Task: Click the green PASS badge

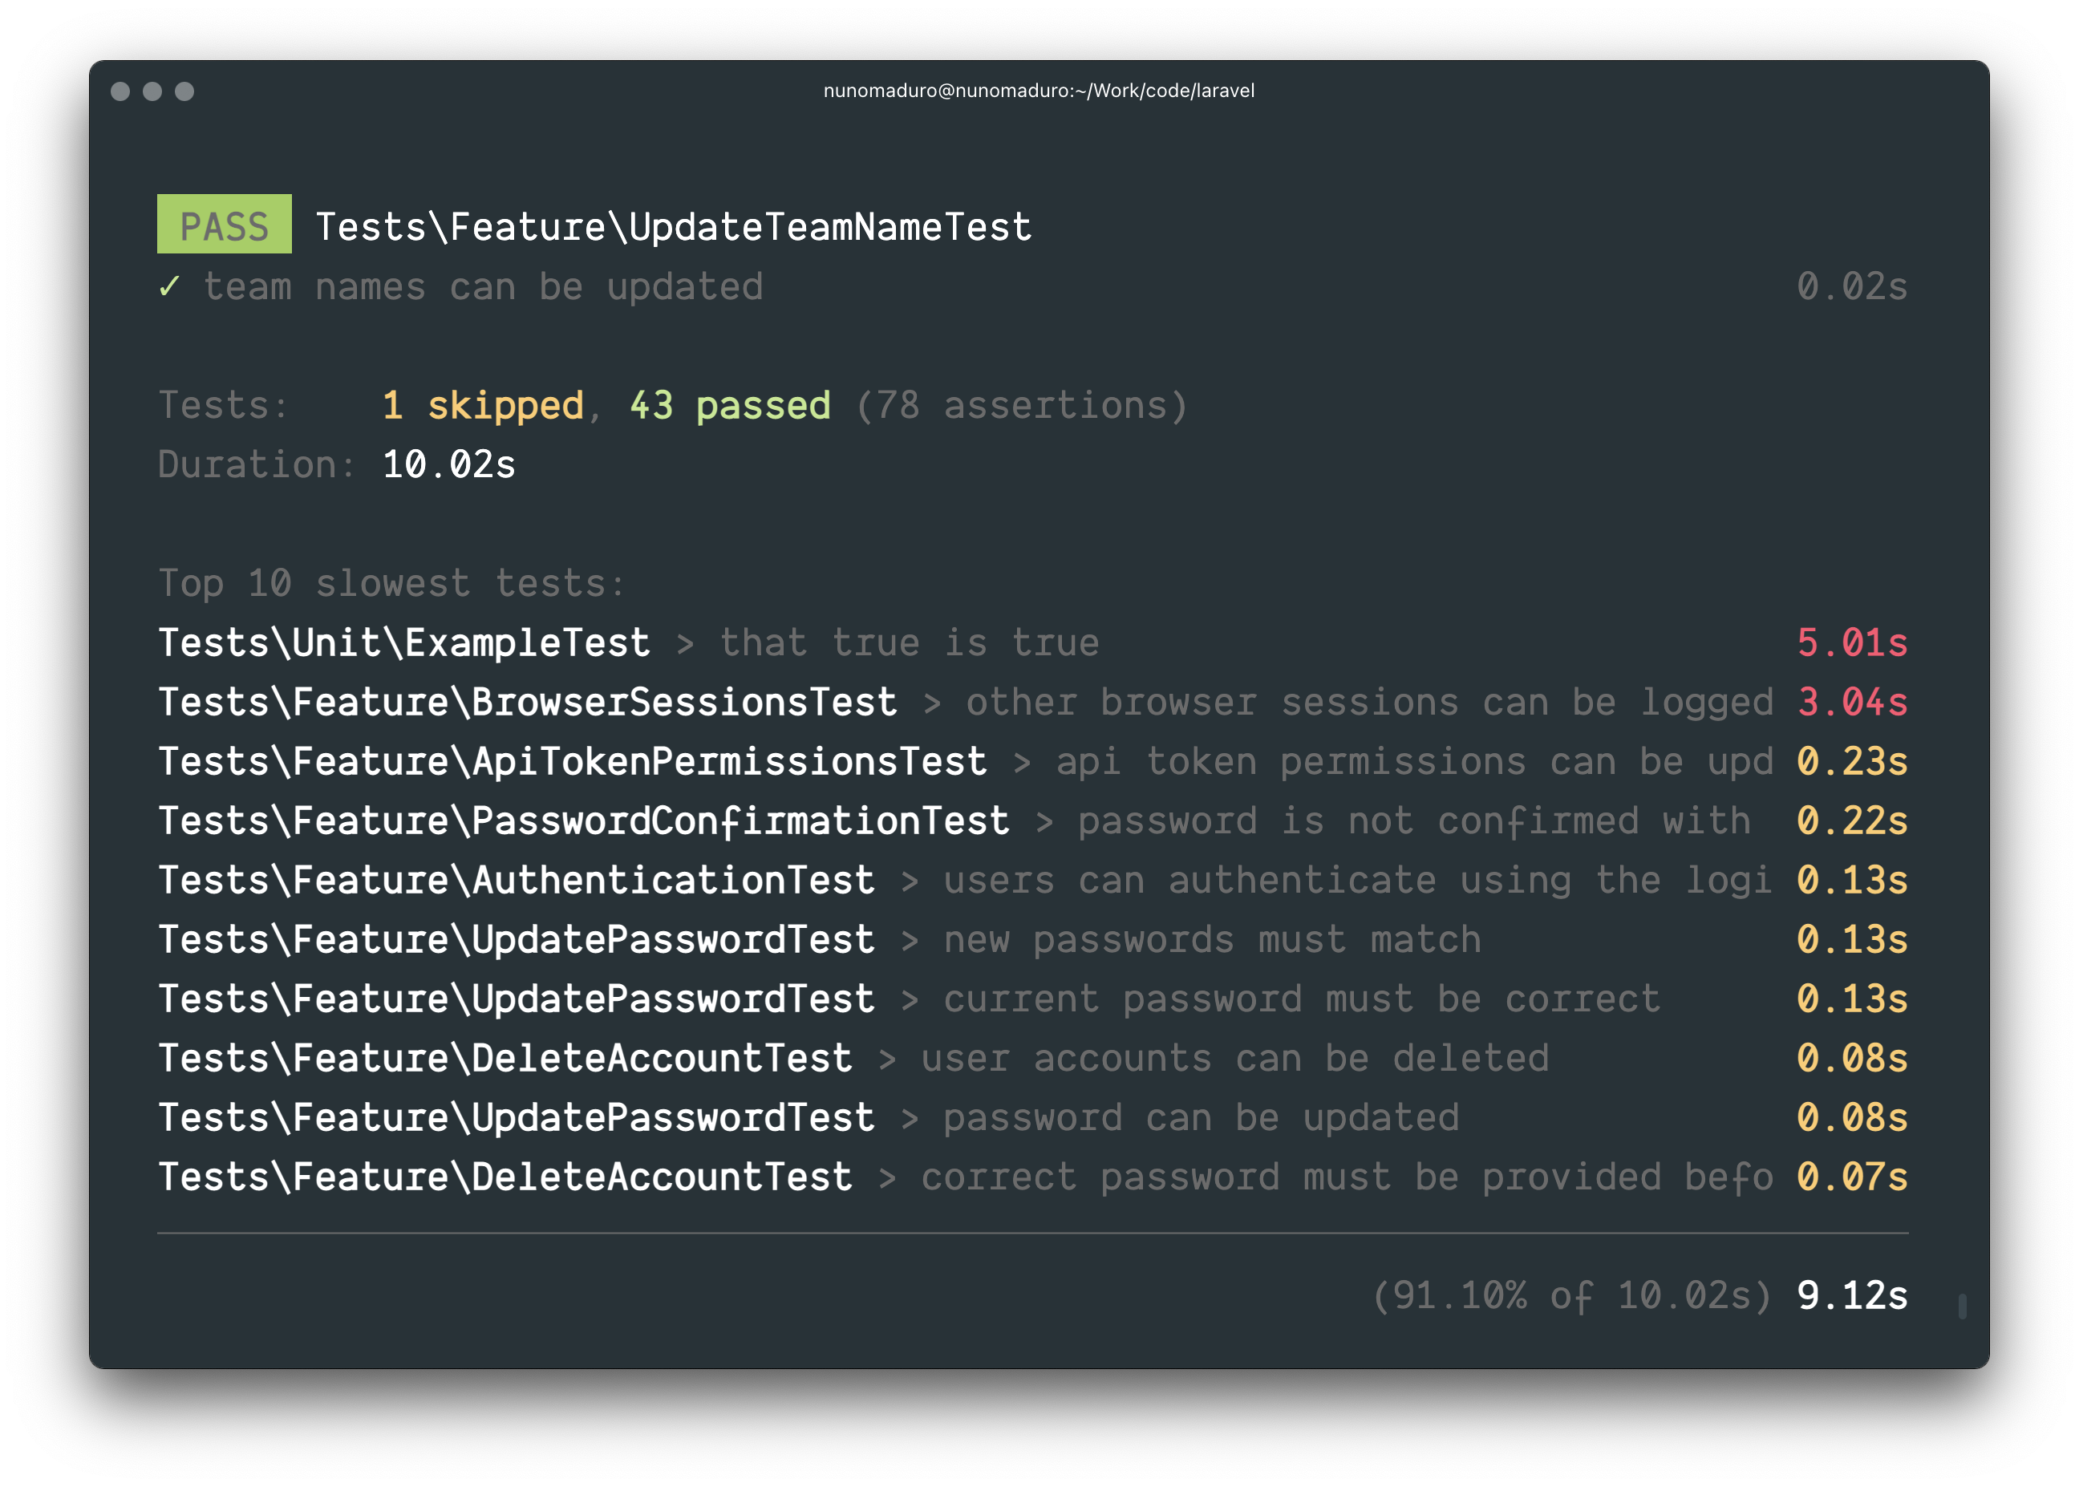Action: pos(225,225)
